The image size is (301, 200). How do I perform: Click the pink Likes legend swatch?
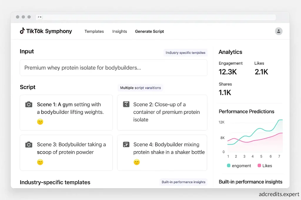[x=259, y=166]
